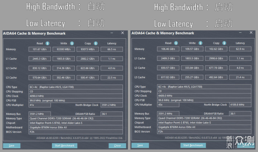Click CPU Clock field showing 4090.0 MHz
The width and height of the screenshot is (258, 152).
[x=76, y=96]
